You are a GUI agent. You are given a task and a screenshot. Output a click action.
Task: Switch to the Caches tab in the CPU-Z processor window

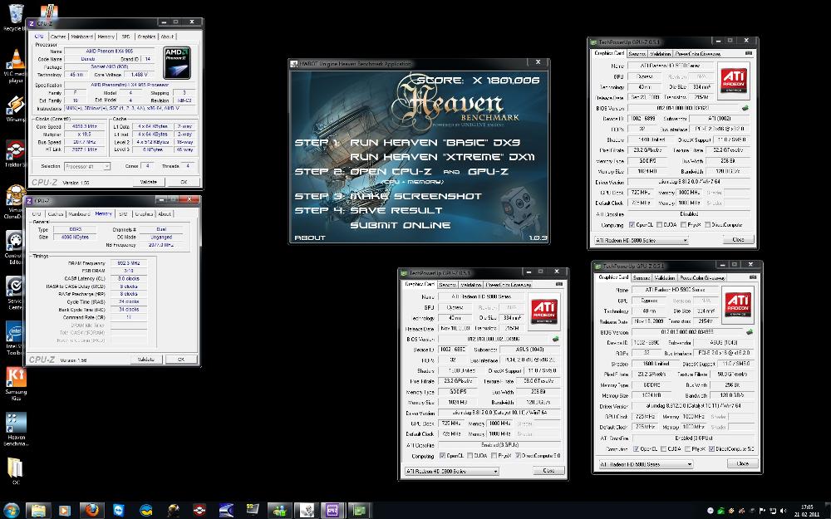point(58,37)
